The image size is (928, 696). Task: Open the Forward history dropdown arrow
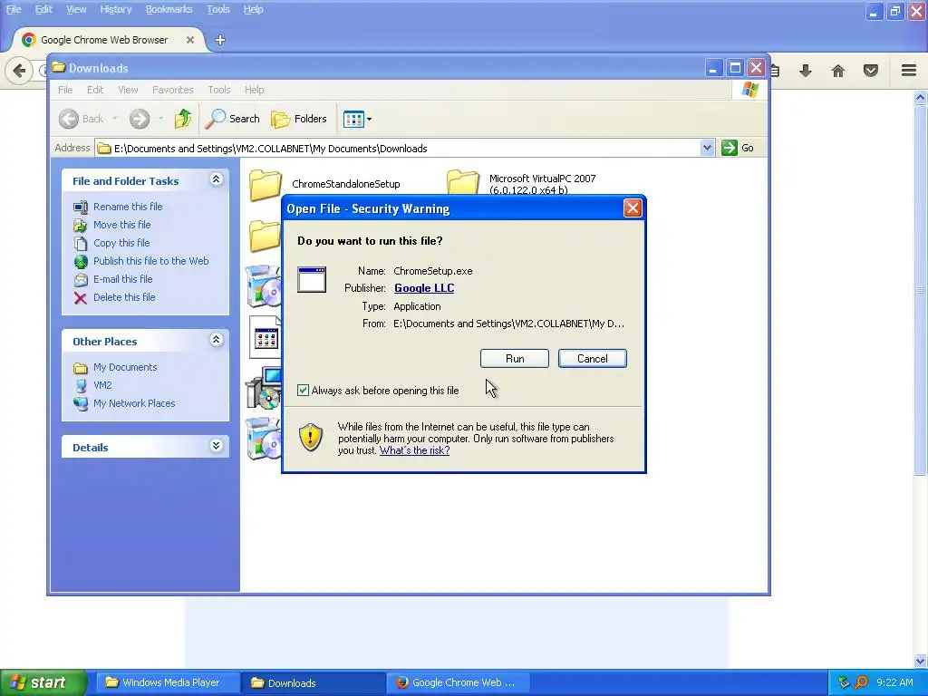(x=160, y=119)
